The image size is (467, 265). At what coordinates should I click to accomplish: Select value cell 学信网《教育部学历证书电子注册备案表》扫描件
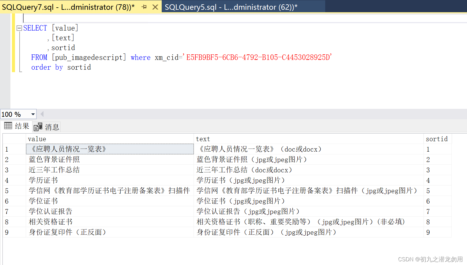[110, 191]
